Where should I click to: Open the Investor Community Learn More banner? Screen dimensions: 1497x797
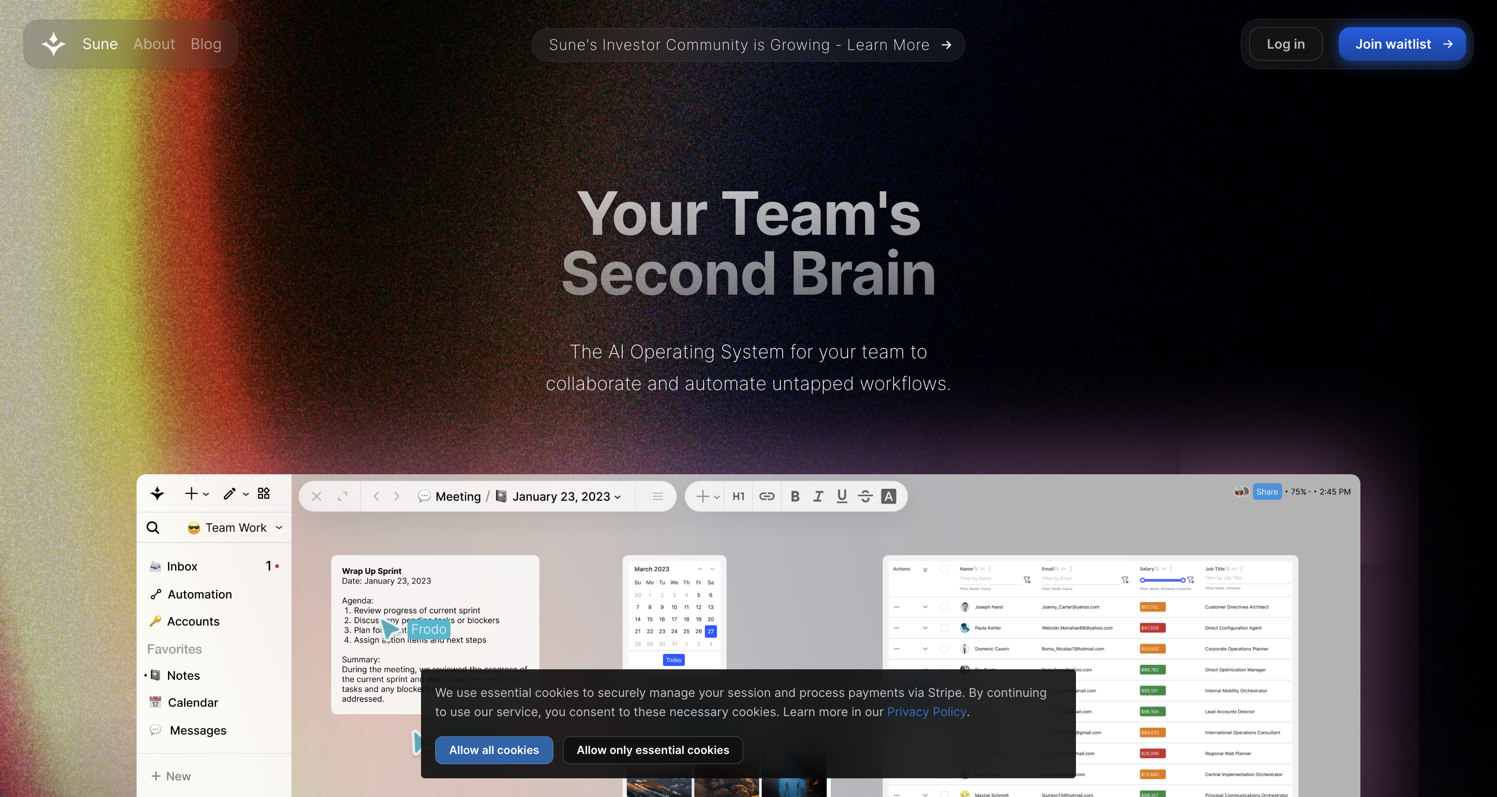(748, 45)
